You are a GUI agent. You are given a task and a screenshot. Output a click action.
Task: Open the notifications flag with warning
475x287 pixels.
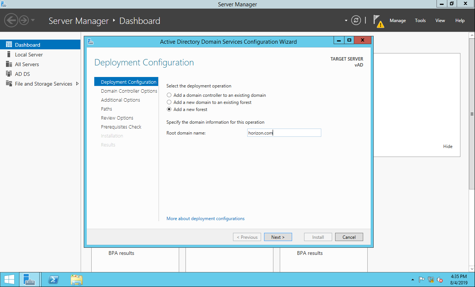[x=378, y=21]
